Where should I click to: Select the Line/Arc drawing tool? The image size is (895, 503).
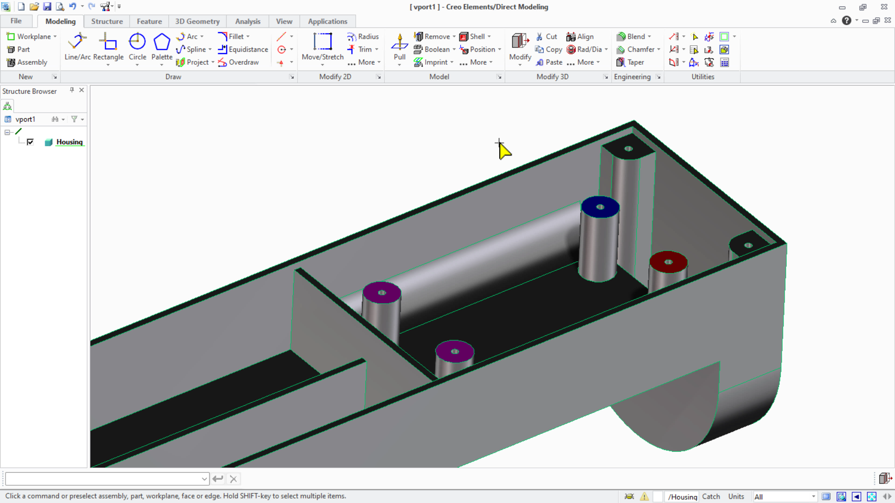77,47
